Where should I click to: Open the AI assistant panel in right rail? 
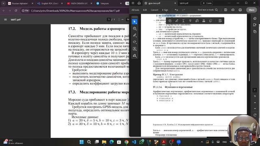(255, 18)
